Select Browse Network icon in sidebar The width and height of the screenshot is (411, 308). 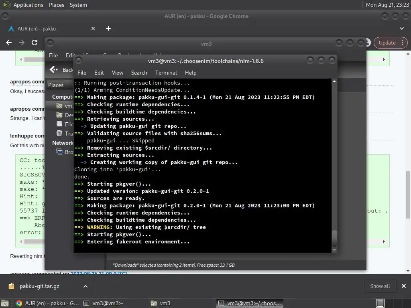click(59, 152)
